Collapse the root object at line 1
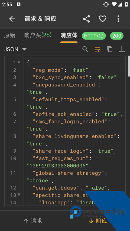Screen dimensions: 130x231 [19, 62]
